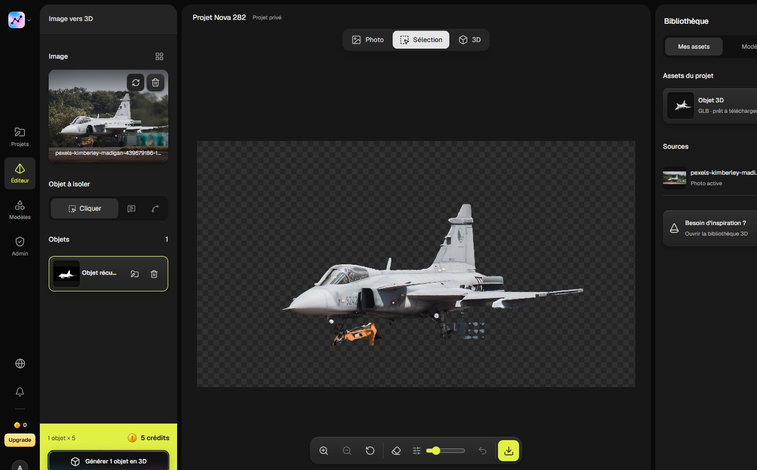Undo the last action
Viewport: 757px width, 470px height.
483,451
